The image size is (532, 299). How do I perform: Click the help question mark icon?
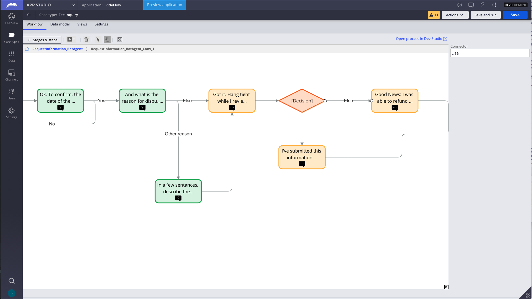(x=460, y=5)
